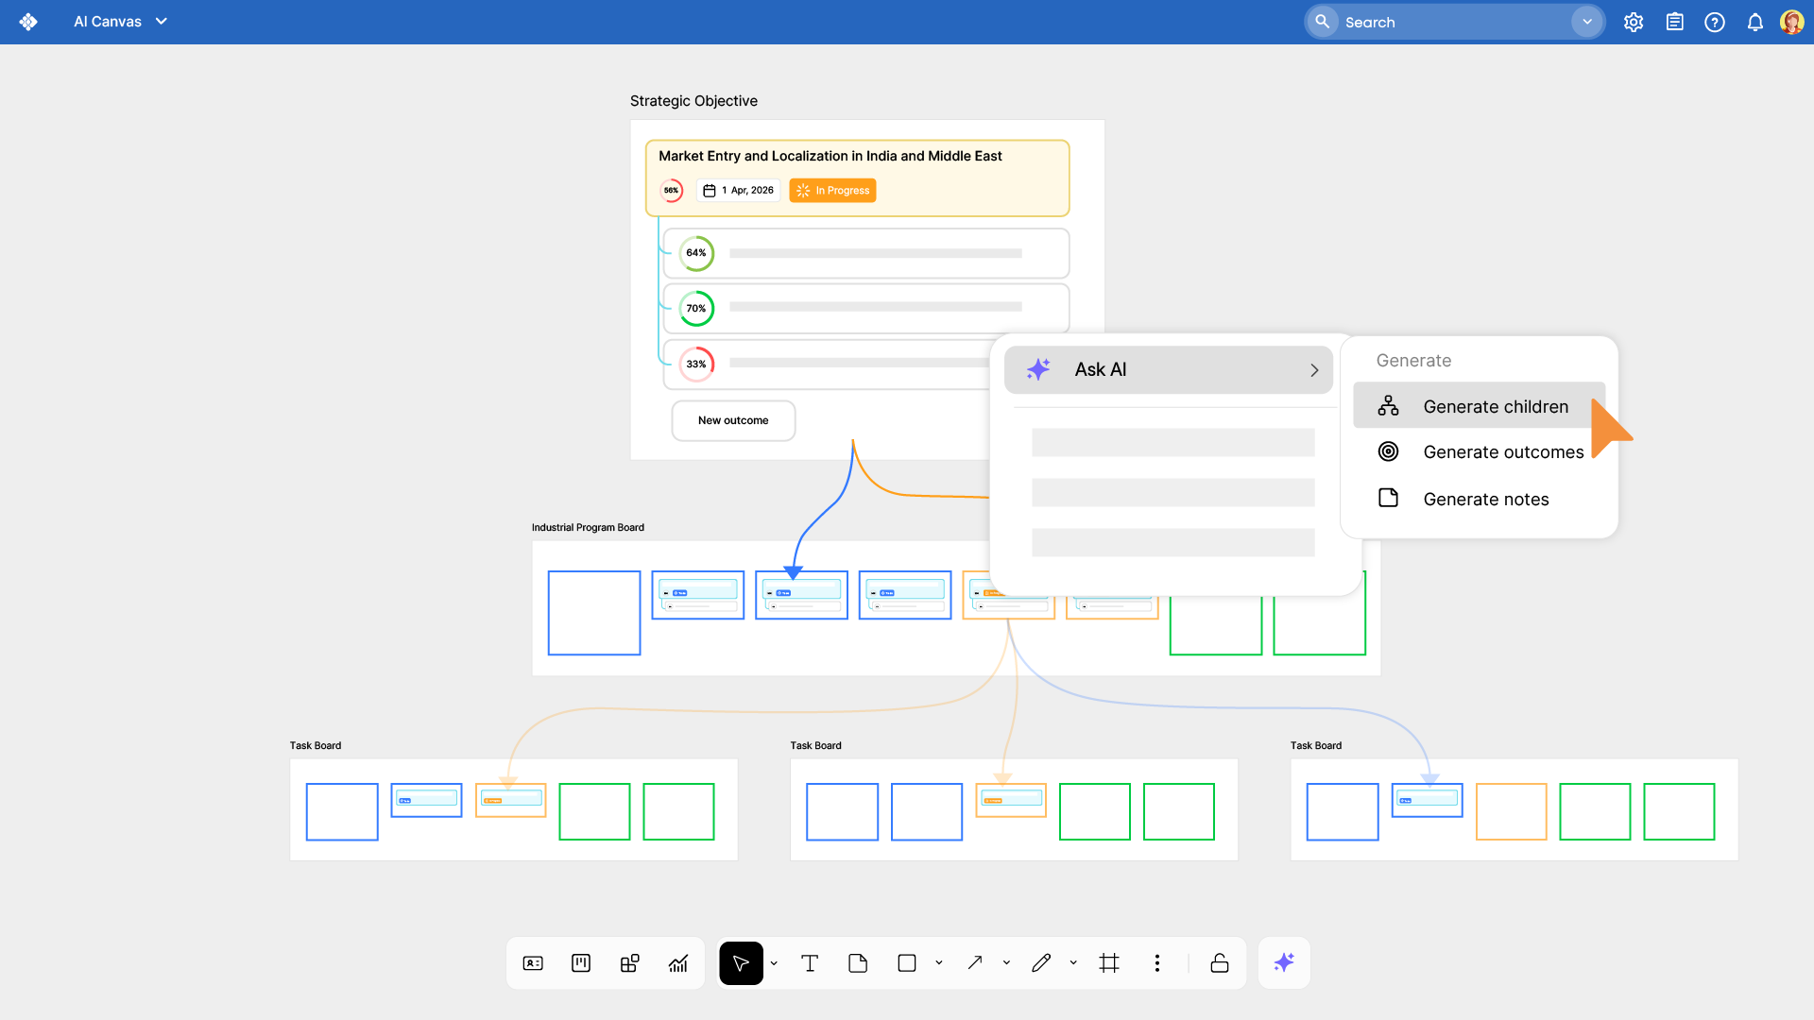Image resolution: width=1814 pixels, height=1020 pixels.
Task: Select the Text tool in bottom toolbar
Action: tap(810, 963)
